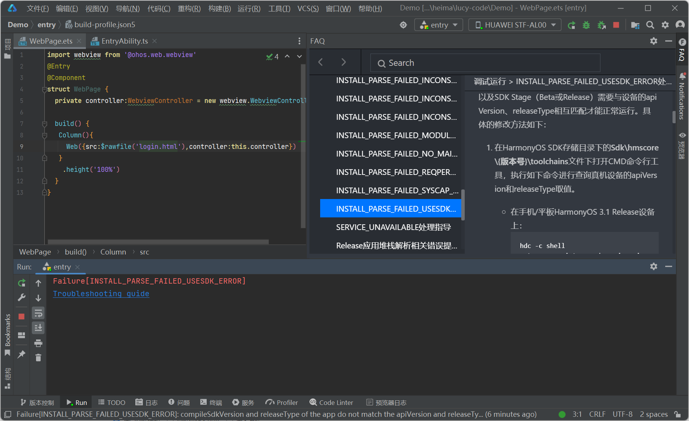Hide the Run panel

pyautogui.click(x=669, y=266)
